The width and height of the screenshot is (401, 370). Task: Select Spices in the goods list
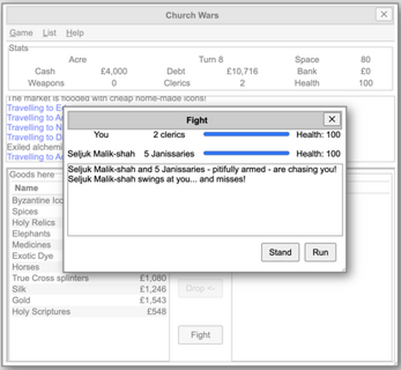37,212
